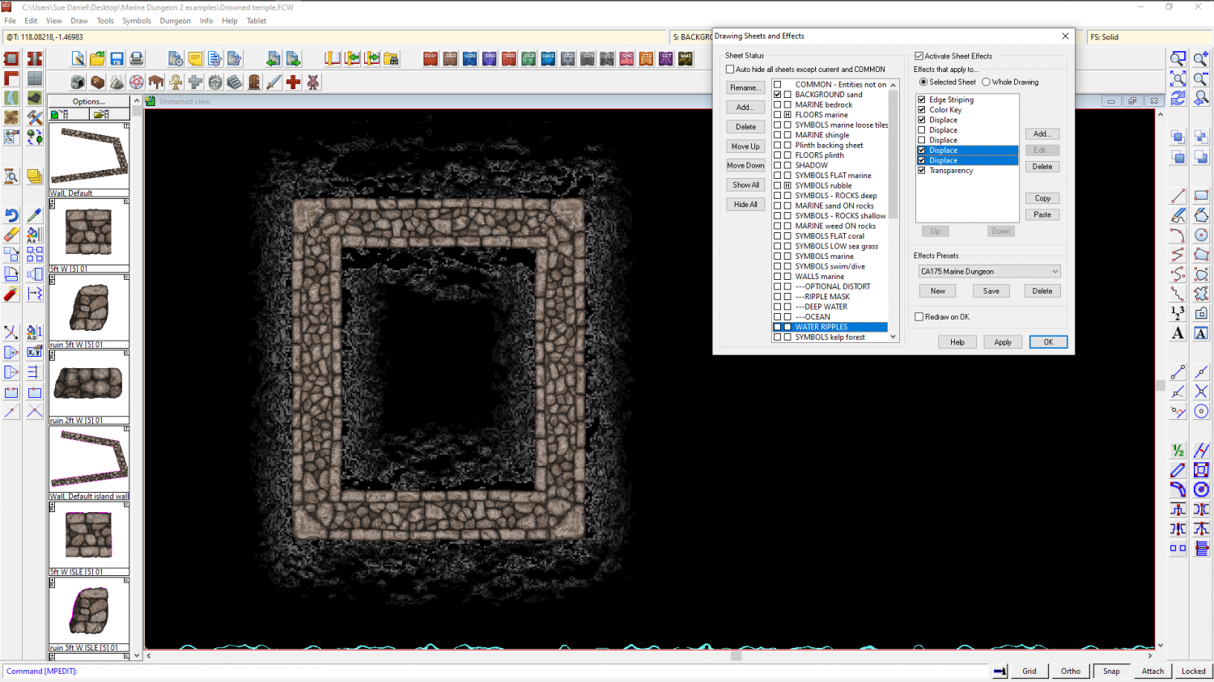The image size is (1214, 682).
Task: Open a file using the folder icon
Action: tap(97, 58)
